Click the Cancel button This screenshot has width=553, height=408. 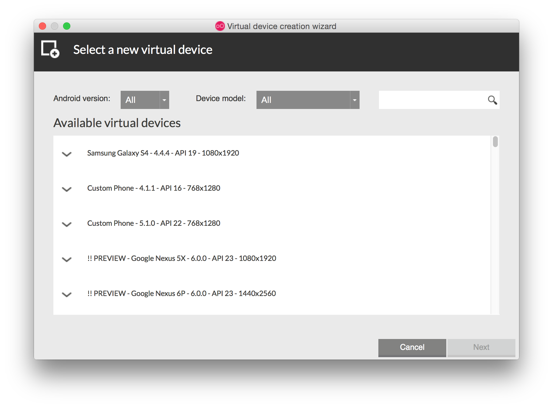[x=412, y=347]
